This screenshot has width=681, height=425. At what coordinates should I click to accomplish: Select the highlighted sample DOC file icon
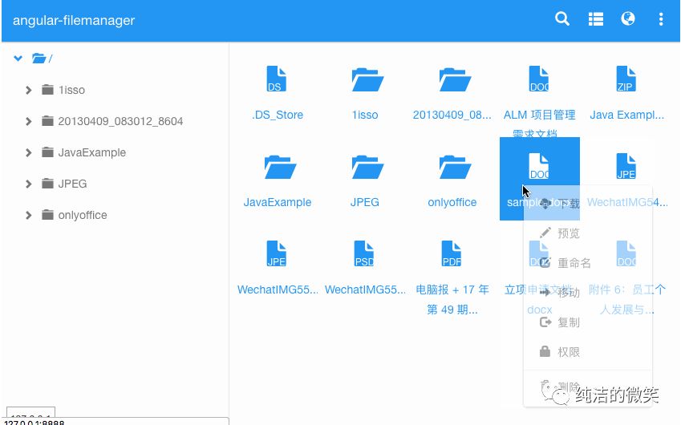[x=538, y=166]
